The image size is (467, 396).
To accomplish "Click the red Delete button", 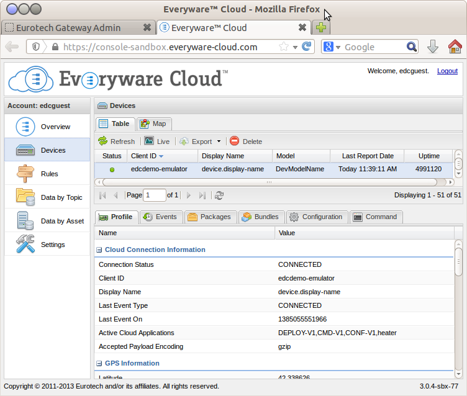I will [246, 142].
